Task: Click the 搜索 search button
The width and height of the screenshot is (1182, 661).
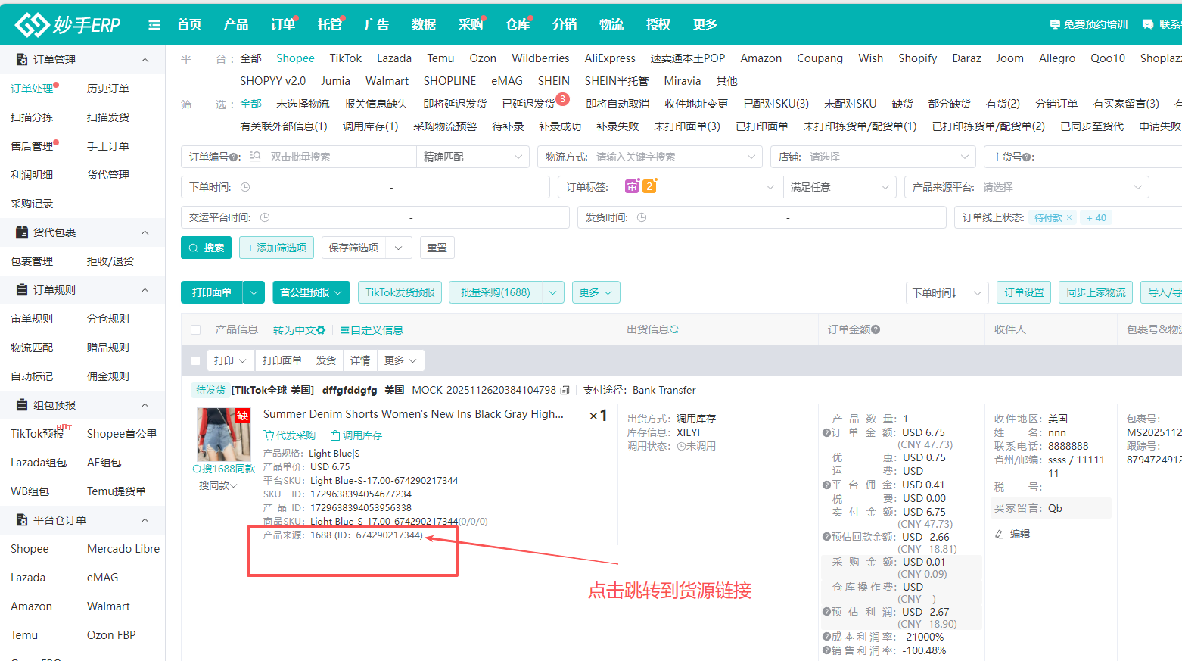Action: (x=206, y=247)
